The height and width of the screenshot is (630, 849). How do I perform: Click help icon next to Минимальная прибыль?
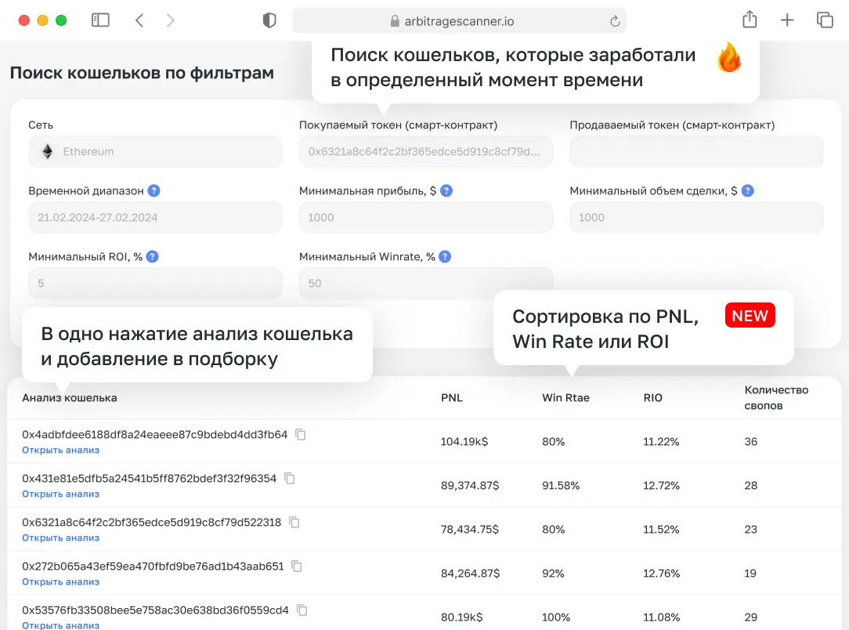tap(446, 190)
